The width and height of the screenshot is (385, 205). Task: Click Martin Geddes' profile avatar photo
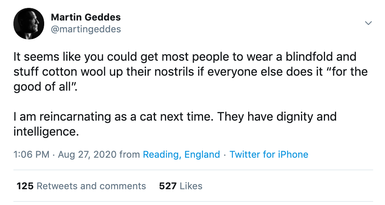(29, 23)
